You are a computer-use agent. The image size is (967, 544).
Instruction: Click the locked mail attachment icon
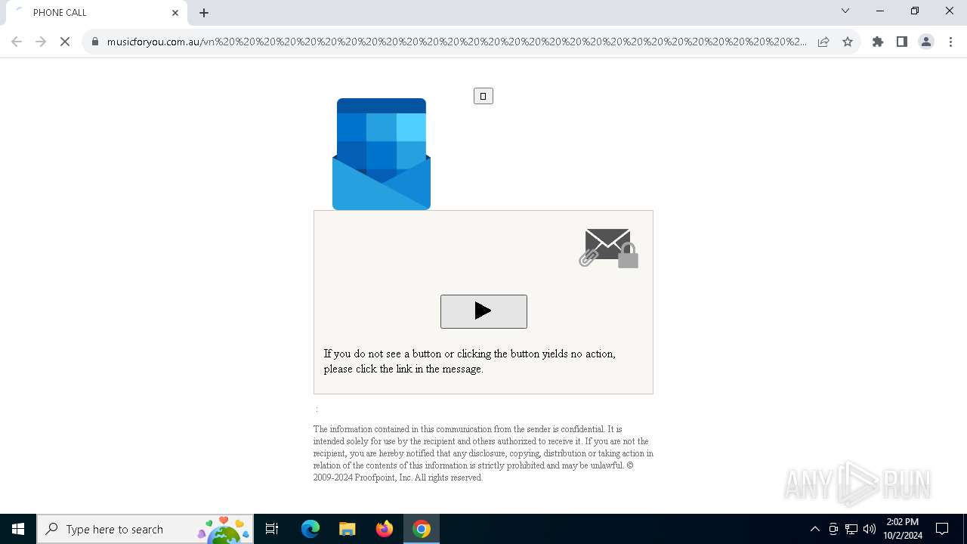(609, 248)
